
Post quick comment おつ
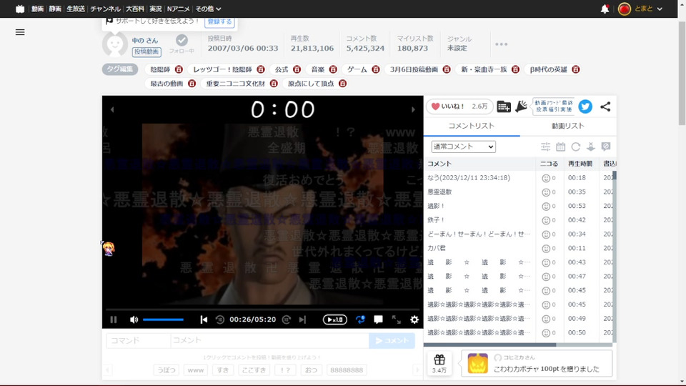[311, 370]
